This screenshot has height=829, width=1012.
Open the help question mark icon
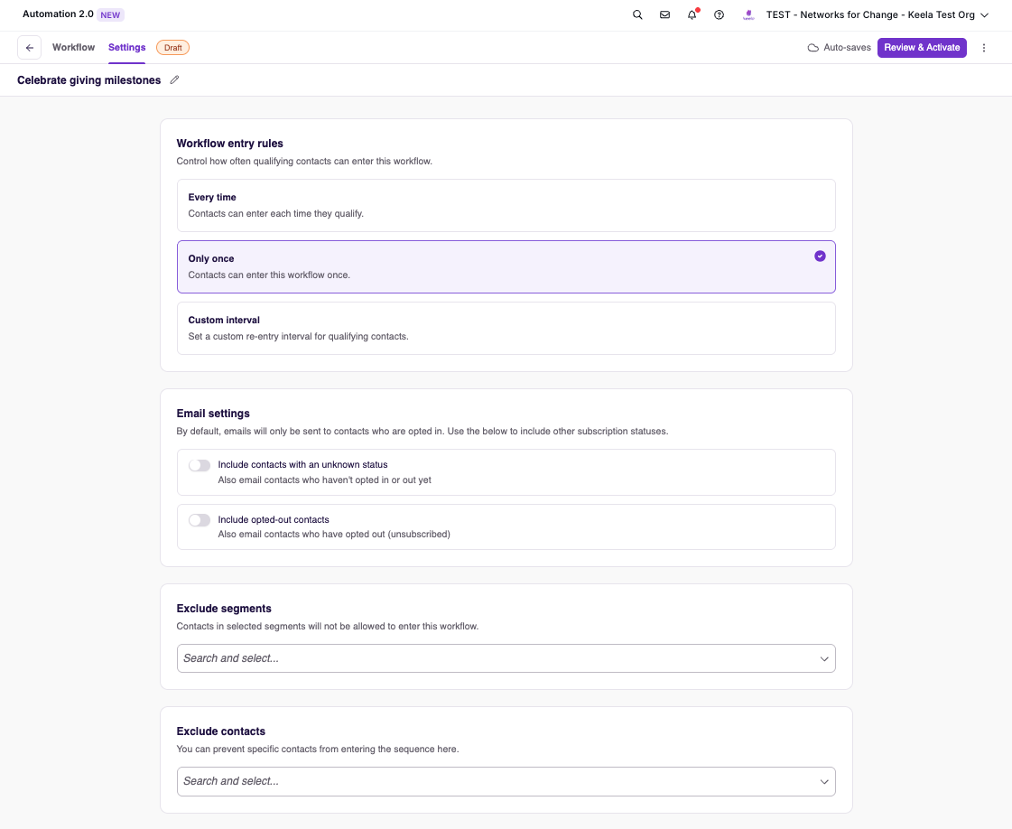point(719,14)
